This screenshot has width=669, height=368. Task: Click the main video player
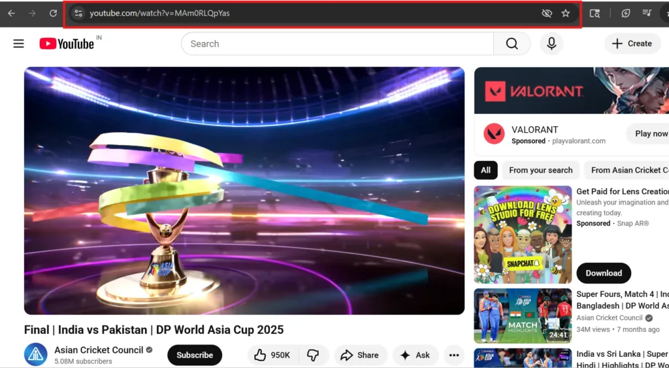click(x=244, y=190)
